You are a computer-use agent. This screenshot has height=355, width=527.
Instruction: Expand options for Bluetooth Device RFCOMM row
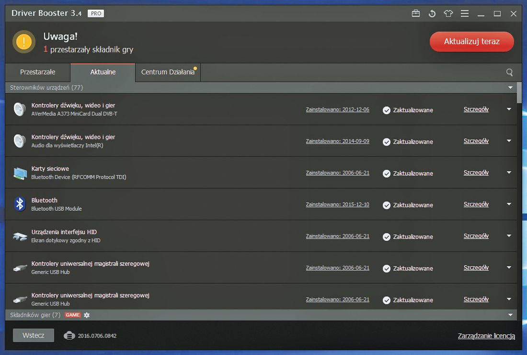[x=509, y=173]
